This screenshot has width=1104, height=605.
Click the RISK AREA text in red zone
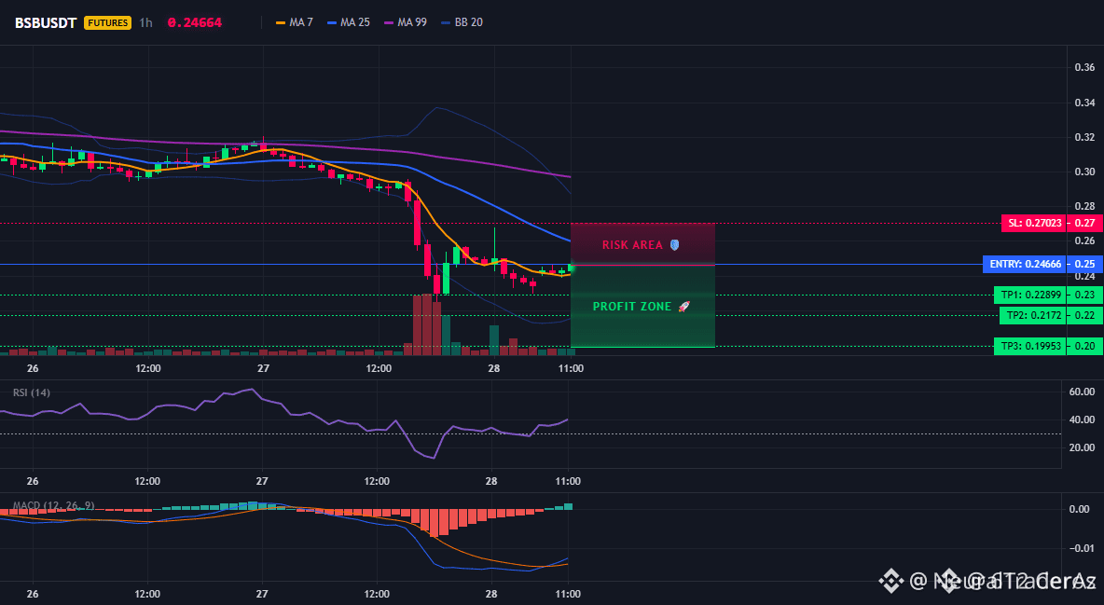[x=632, y=245]
